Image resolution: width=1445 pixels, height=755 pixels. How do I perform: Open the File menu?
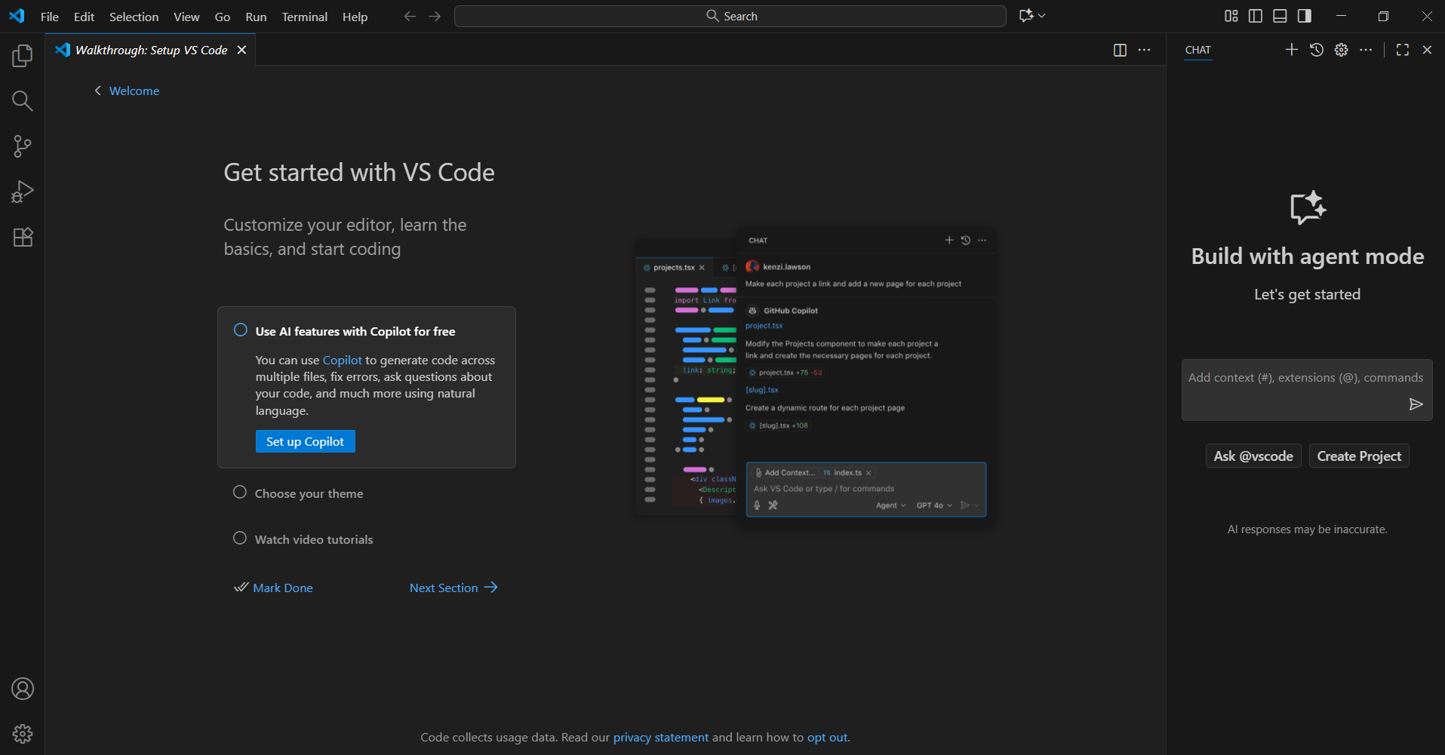click(50, 17)
